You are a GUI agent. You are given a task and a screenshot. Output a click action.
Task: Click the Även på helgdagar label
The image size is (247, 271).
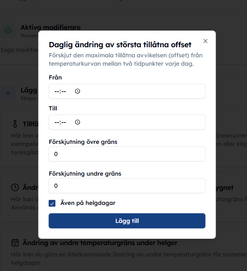click(x=88, y=203)
